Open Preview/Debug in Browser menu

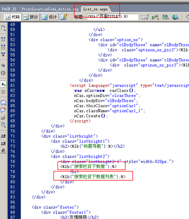[x=155, y=17]
